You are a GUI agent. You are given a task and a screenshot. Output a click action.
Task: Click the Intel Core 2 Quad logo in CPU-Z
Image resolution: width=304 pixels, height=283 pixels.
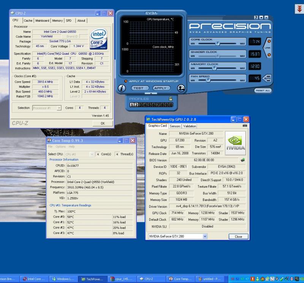[99, 39]
